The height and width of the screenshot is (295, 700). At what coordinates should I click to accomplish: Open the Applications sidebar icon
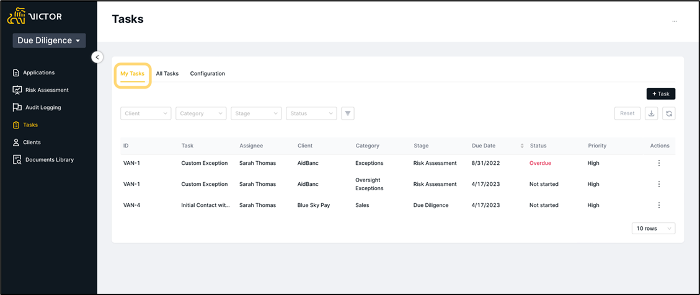click(x=16, y=73)
